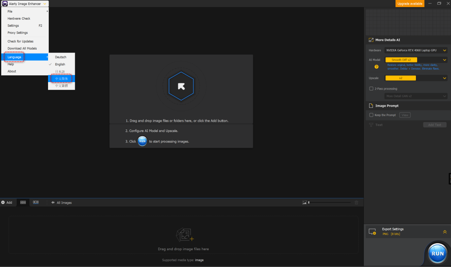
Task: Click the Image Prompt document icon
Action: point(371,105)
